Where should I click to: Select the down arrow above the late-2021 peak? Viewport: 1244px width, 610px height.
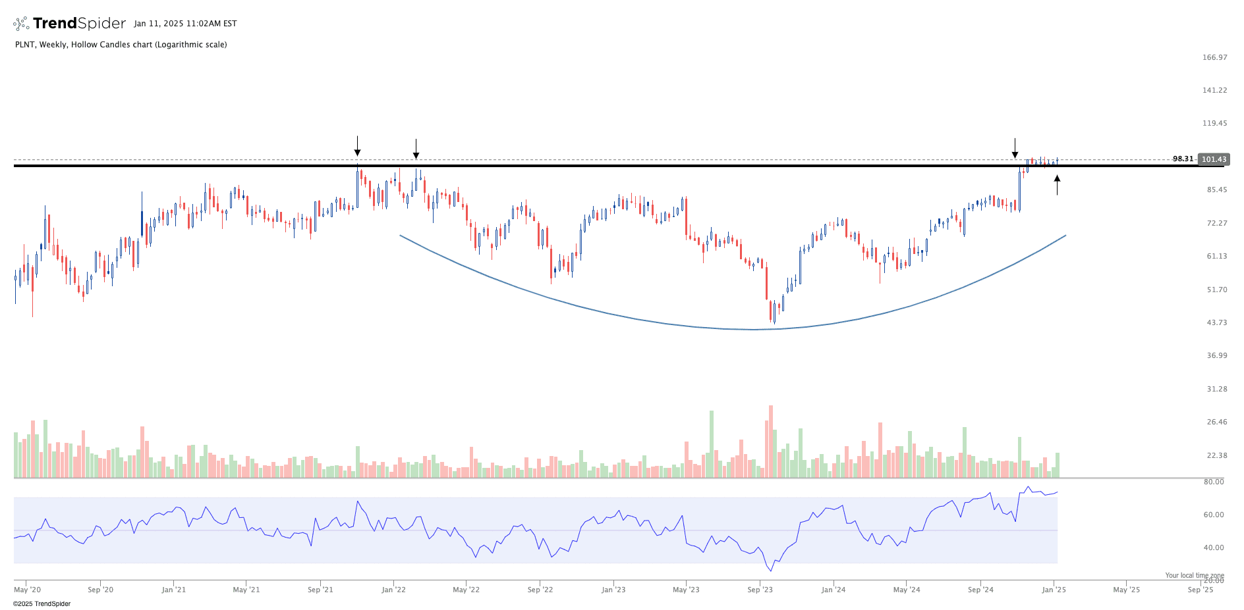(x=357, y=146)
